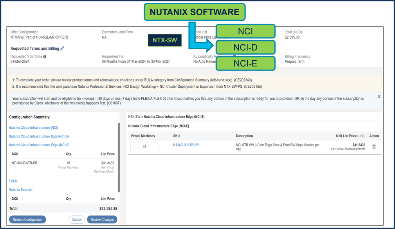
Task: Click the 22,595.38 Total (USD) header value
Action: pyautogui.click(x=292, y=37)
